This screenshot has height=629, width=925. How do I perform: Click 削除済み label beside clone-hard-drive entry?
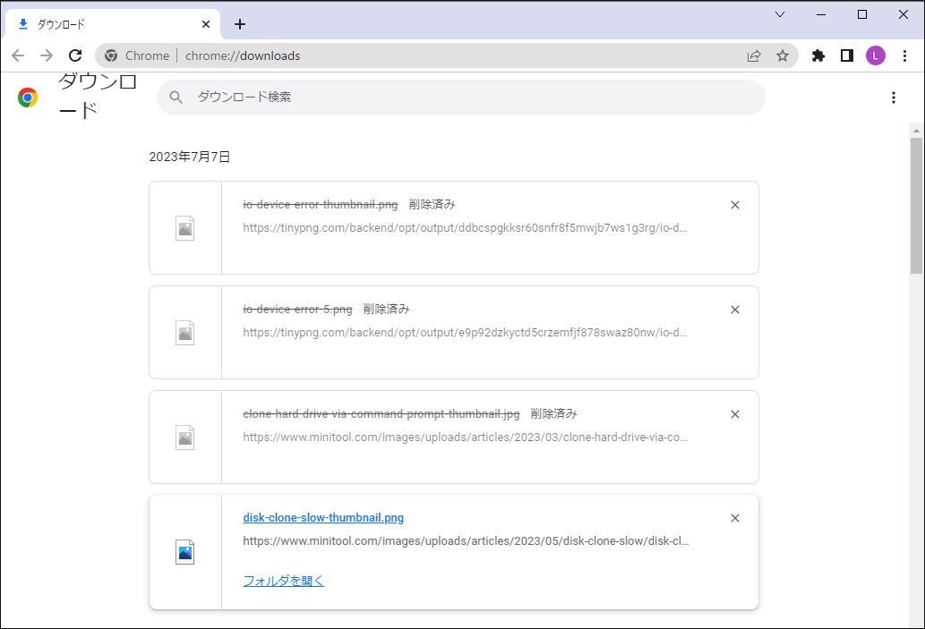tap(554, 414)
